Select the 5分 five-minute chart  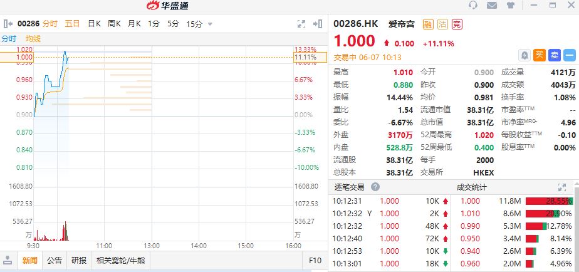[173, 24]
